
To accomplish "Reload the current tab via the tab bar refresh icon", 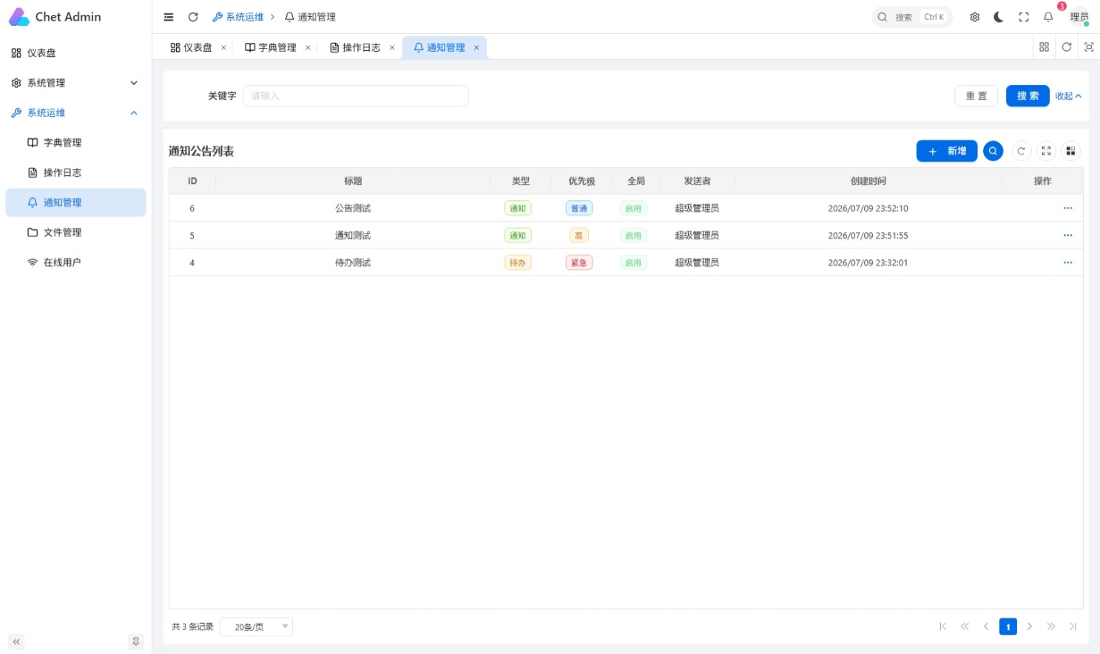I will click(1067, 47).
